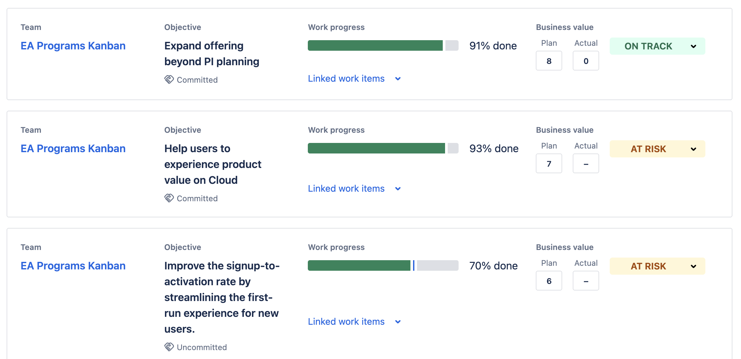This screenshot has height=359, width=741.
Task: Expand Linked work items for 93% done objective
Action: 354,189
